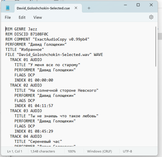Maximize the Notepad window
The width and height of the screenshot is (162, 157).
[x=138, y=5]
